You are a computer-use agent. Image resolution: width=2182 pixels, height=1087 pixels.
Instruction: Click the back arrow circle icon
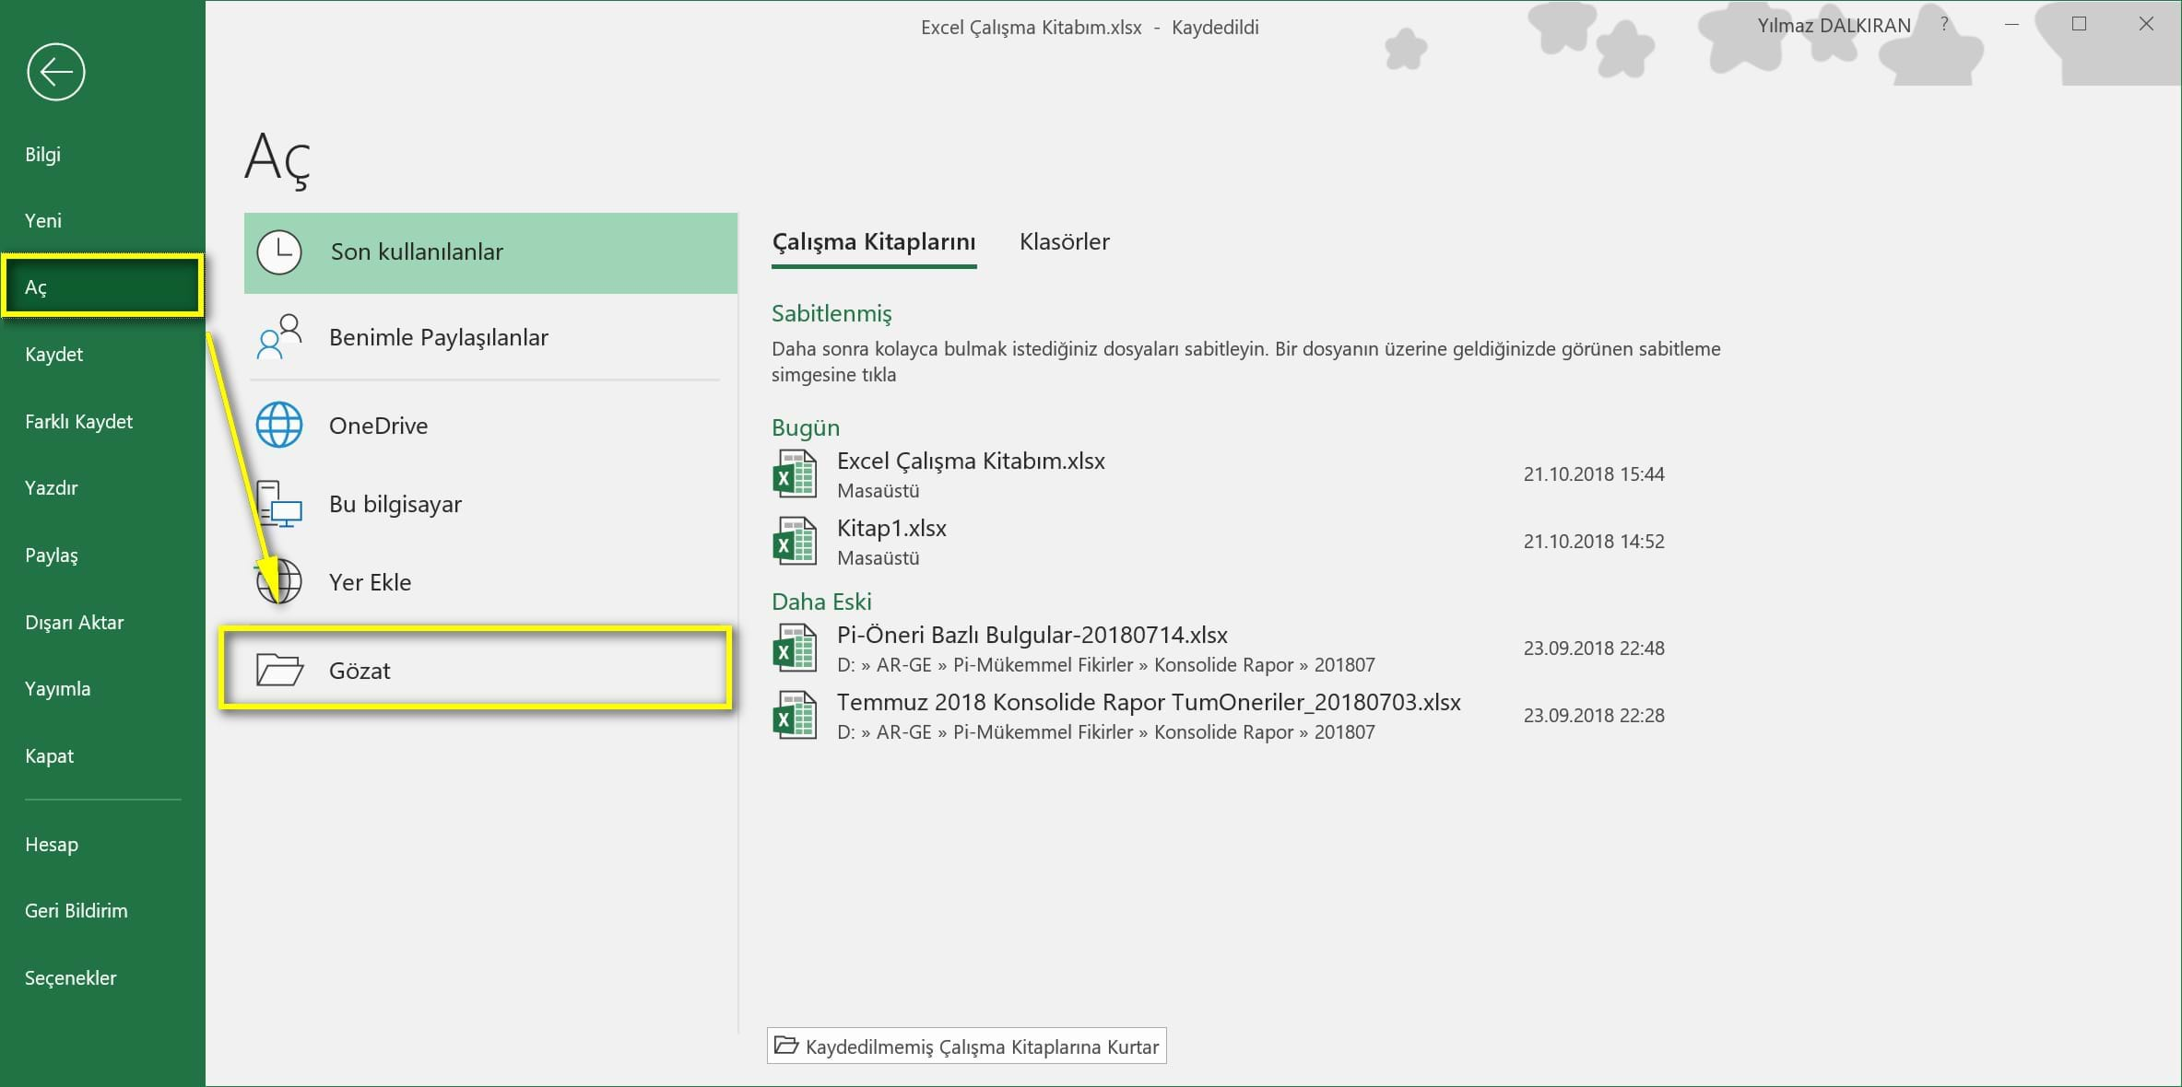tap(56, 72)
